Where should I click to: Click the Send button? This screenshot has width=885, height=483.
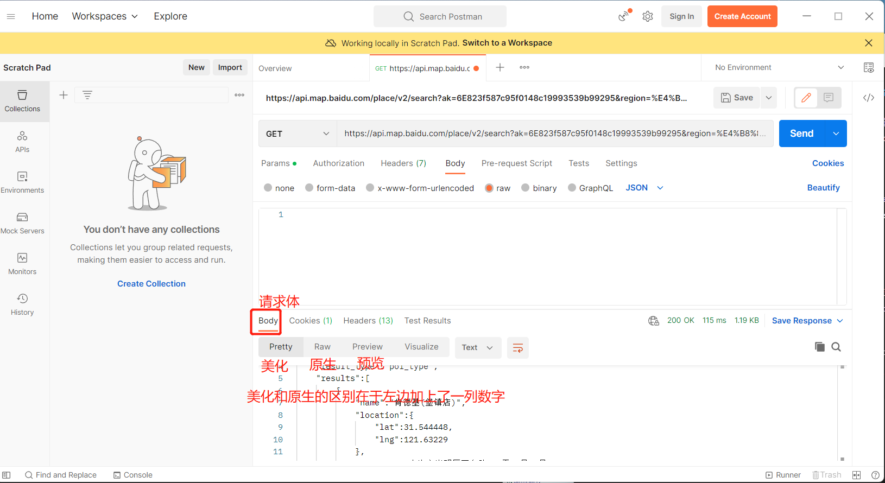click(802, 134)
